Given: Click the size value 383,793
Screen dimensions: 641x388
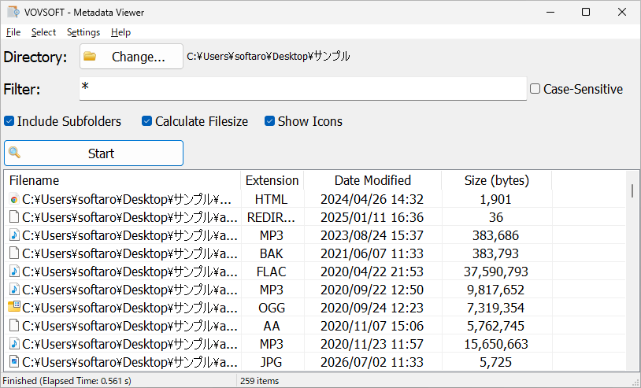Looking at the screenshot, I should (496, 253).
